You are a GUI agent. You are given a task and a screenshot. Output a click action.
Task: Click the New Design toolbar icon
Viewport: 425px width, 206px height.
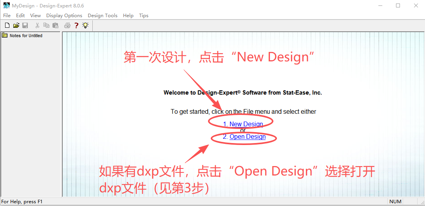point(7,25)
